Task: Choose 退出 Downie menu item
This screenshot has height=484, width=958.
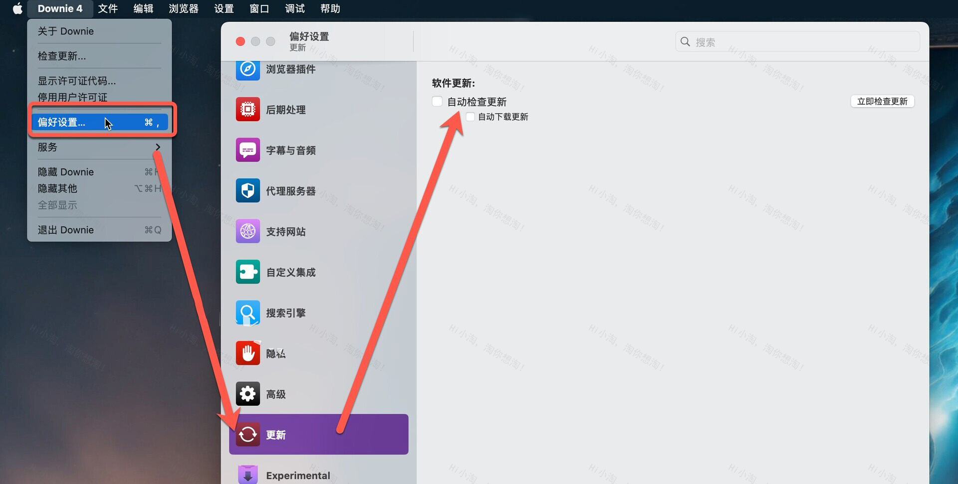Action: [x=99, y=230]
